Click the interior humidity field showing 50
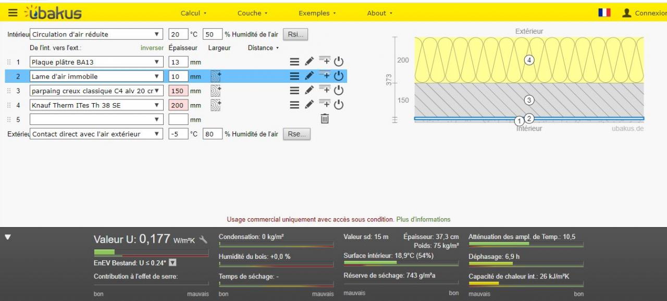This screenshot has width=667, height=301. point(212,35)
